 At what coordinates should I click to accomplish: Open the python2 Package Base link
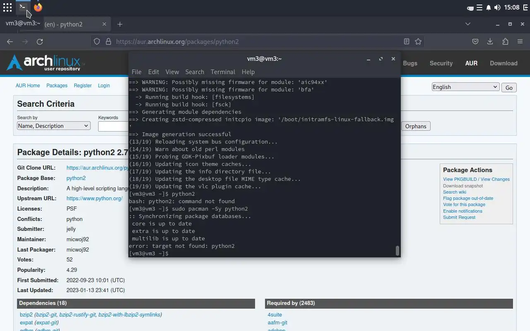(76, 178)
